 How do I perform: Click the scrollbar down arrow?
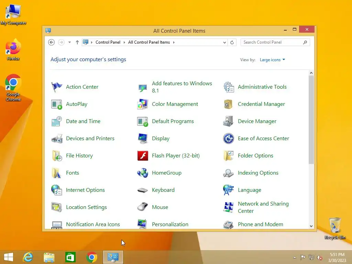[x=311, y=226]
